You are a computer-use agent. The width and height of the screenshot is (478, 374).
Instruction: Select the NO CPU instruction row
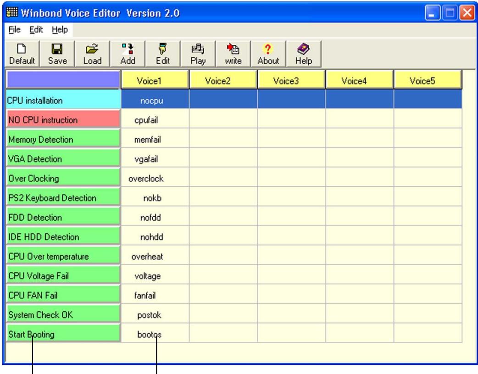[x=63, y=119]
